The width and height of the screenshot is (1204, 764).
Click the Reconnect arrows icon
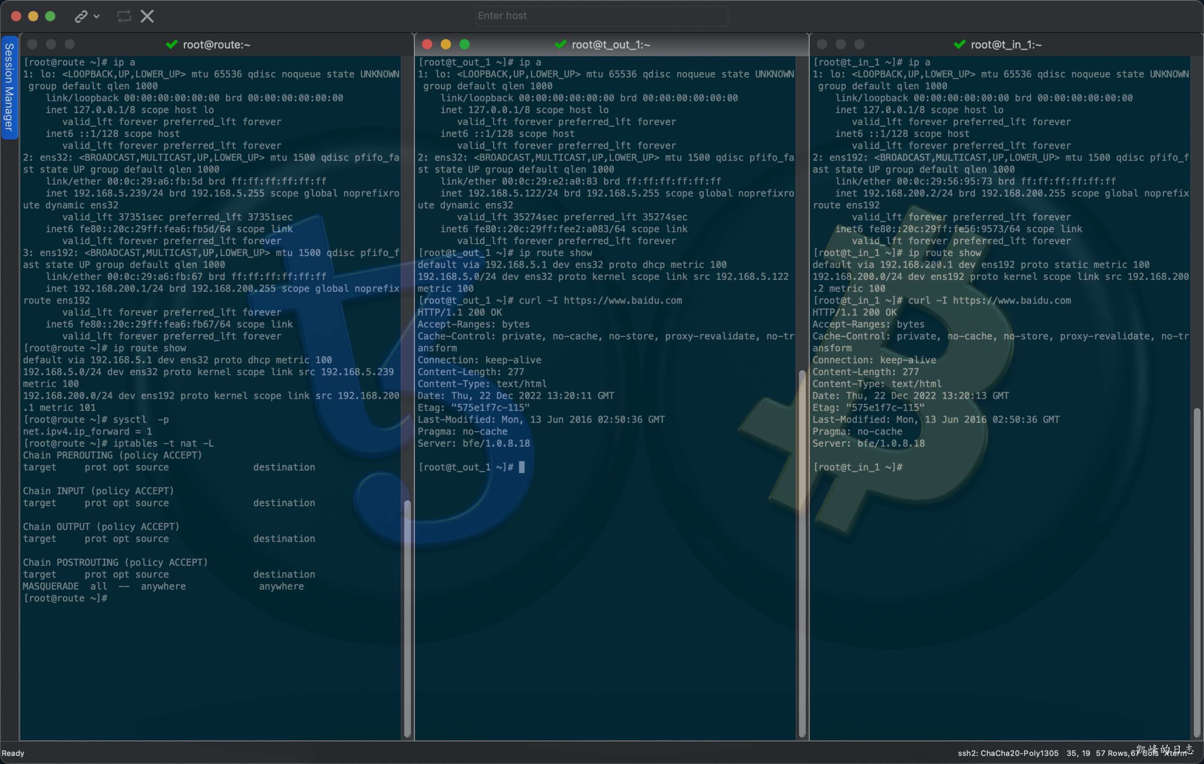click(x=123, y=17)
